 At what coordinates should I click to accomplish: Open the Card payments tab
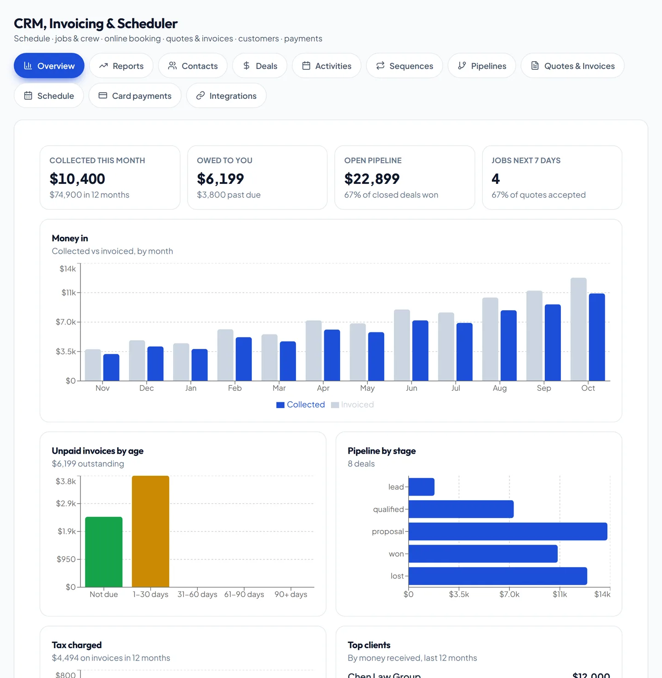click(135, 96)
